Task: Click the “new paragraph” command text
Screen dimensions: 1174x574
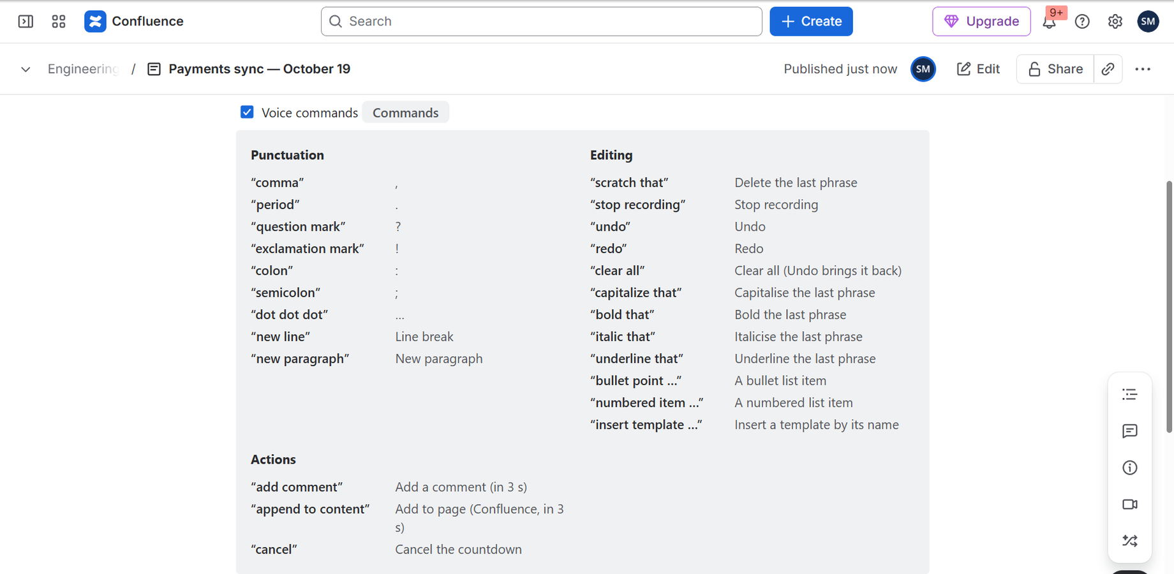Action: (300, 358)
